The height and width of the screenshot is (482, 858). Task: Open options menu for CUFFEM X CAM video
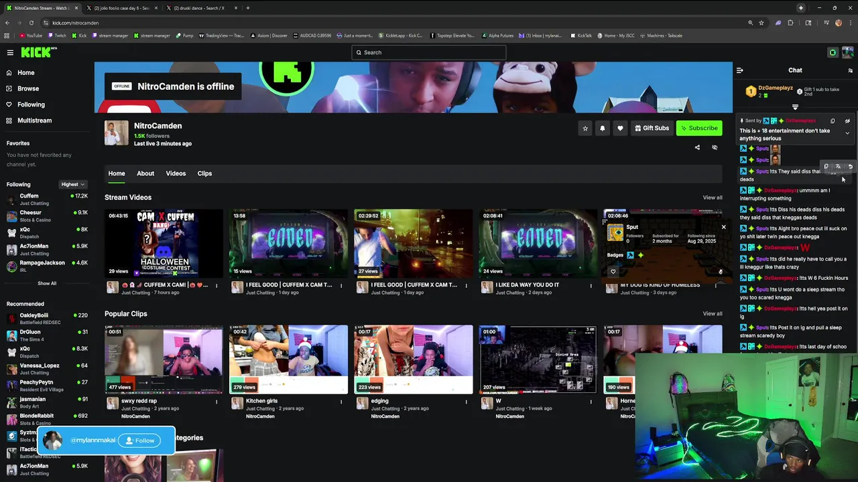[217, 285]
